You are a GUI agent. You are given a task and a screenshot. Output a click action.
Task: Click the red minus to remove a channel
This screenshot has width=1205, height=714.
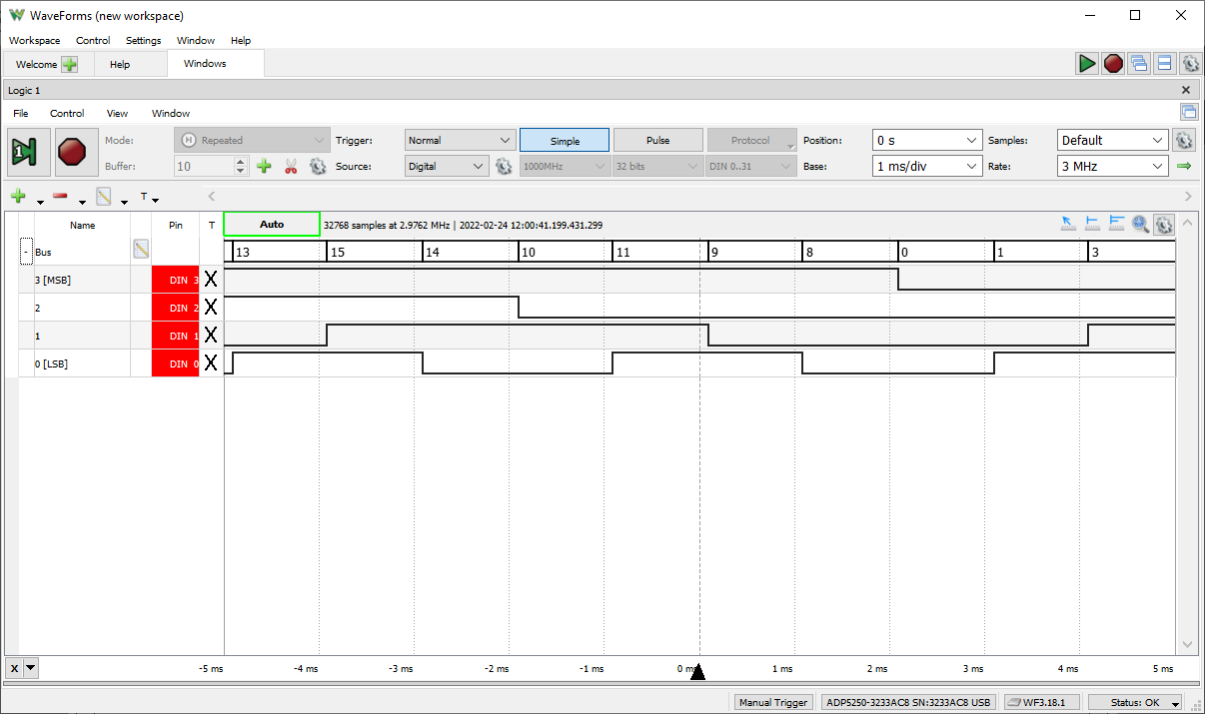pyautogui.click(x=60, y=196)
